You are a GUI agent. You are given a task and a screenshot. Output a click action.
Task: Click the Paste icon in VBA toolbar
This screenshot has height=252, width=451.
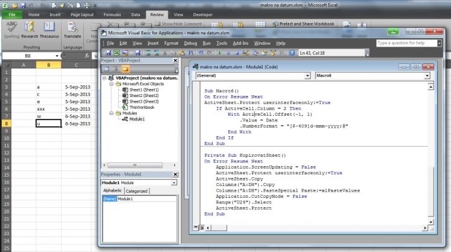pos(182,53)
